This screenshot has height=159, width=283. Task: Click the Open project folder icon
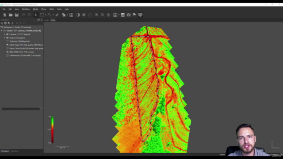click(11, 15)
